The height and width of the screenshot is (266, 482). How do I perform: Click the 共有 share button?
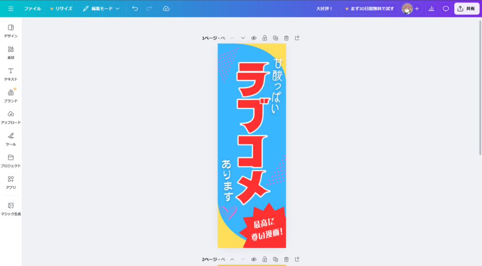tap(466, 8)
